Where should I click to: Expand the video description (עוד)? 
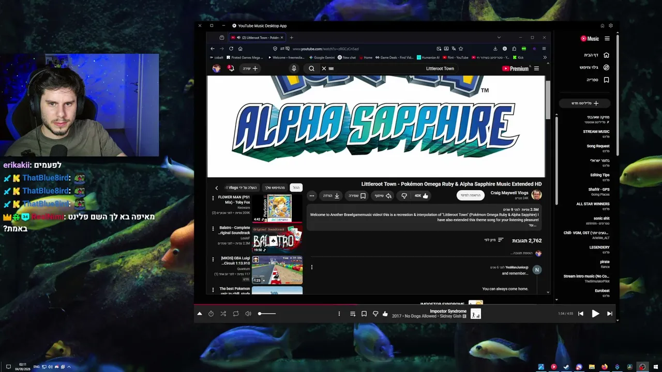click(533, 225)
